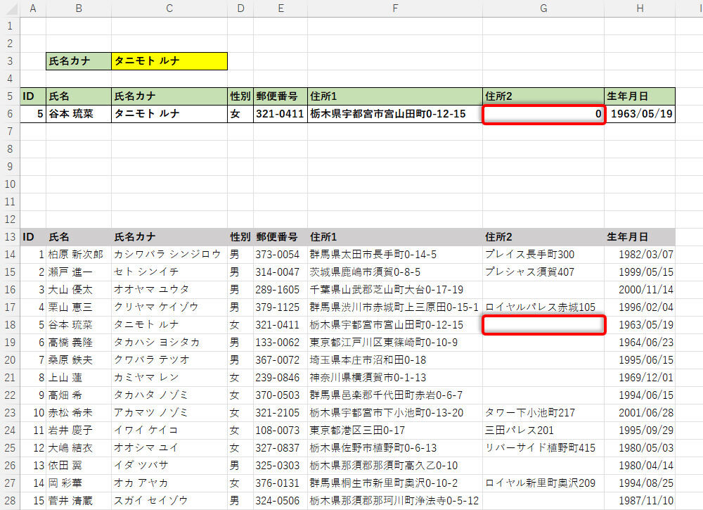Click result address 栃木県宇都宮市宮山田町0-12-15 in row 6
703x510 pixels.
[x=395, y=114]
